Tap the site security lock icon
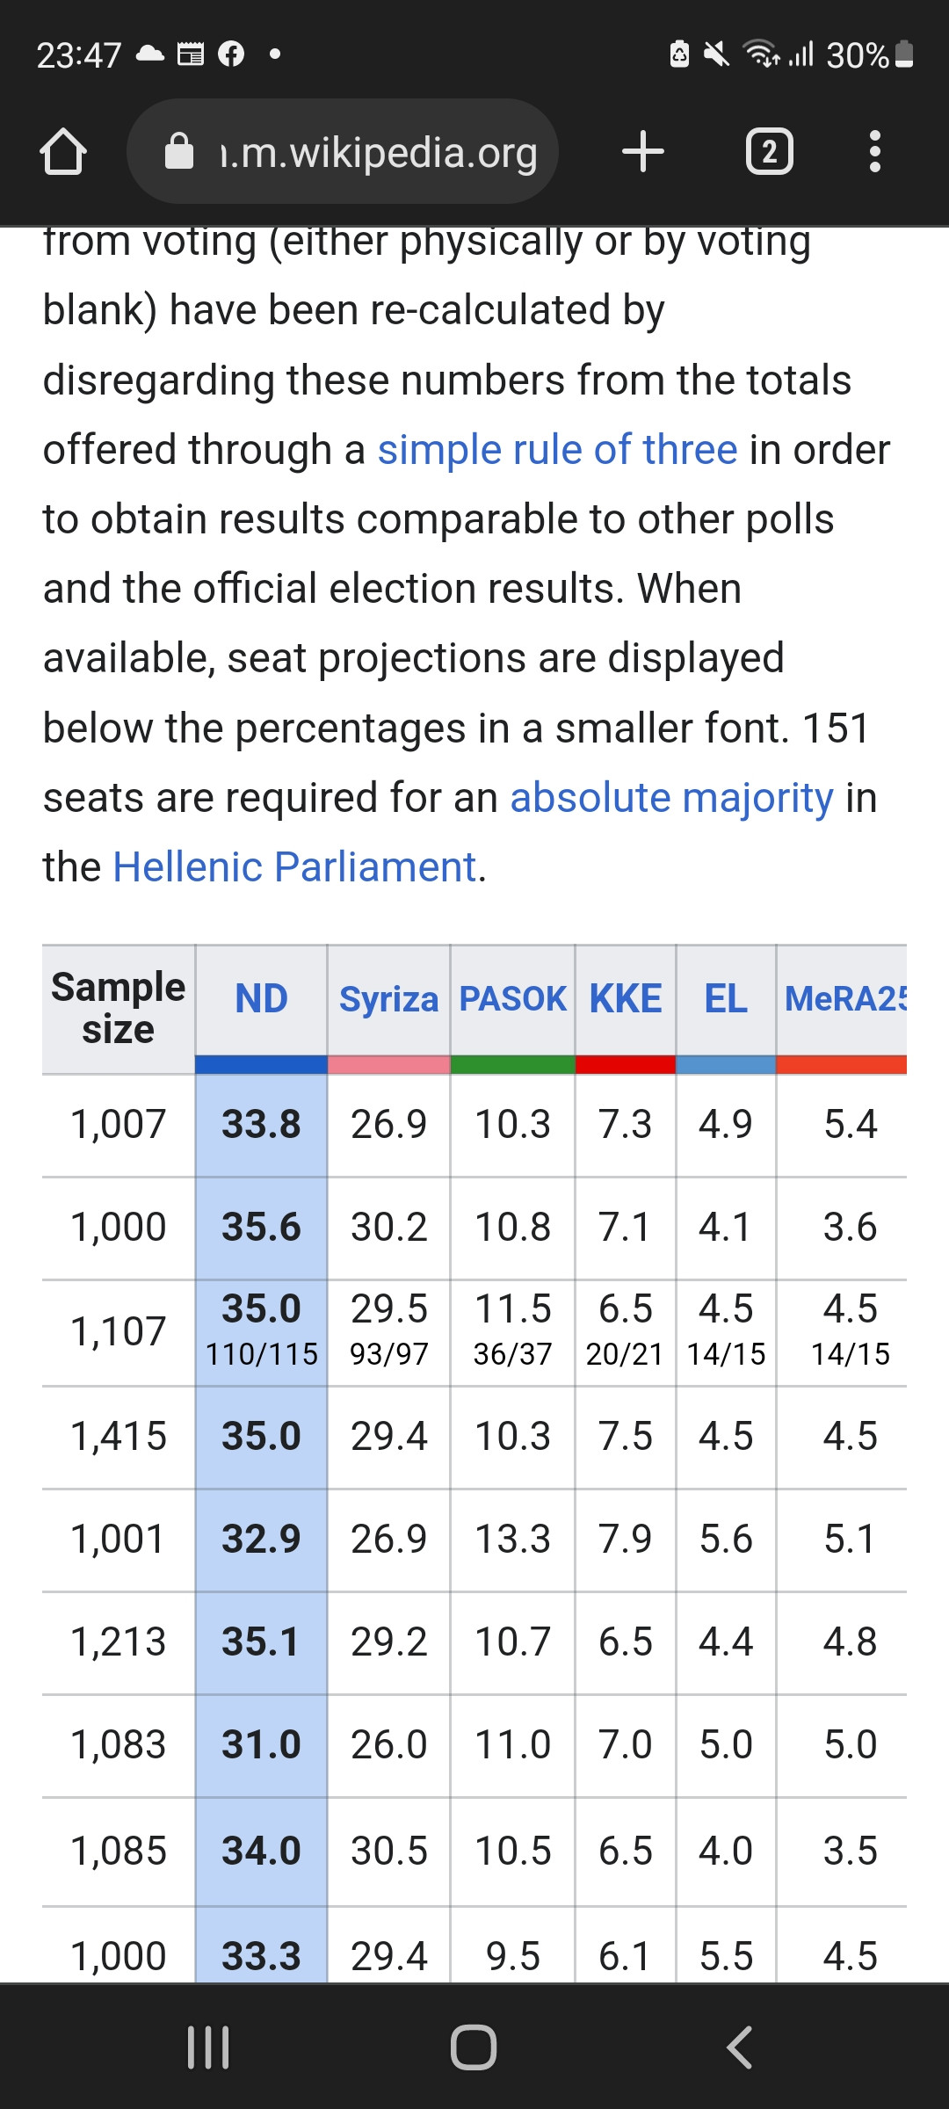 179,152
